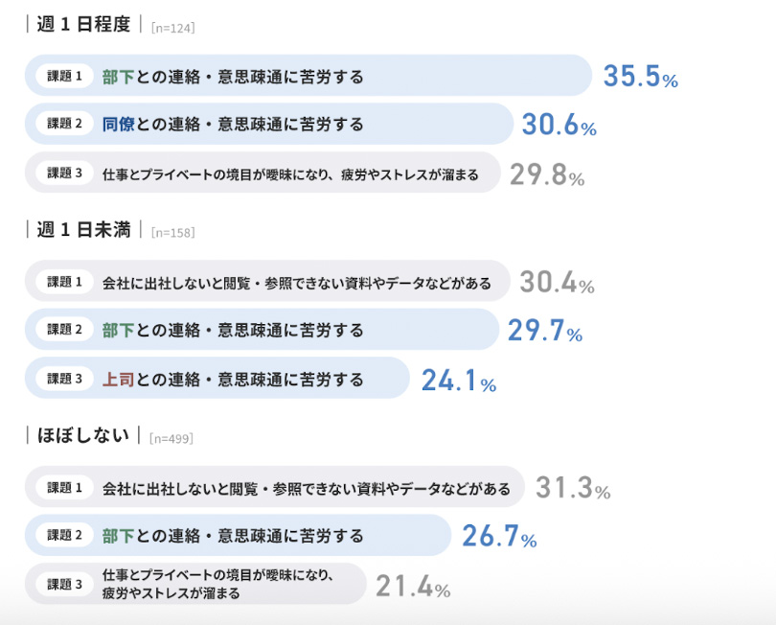Click the gray 29.8% value
776x625 pixels.
click(x=546, y=175)
